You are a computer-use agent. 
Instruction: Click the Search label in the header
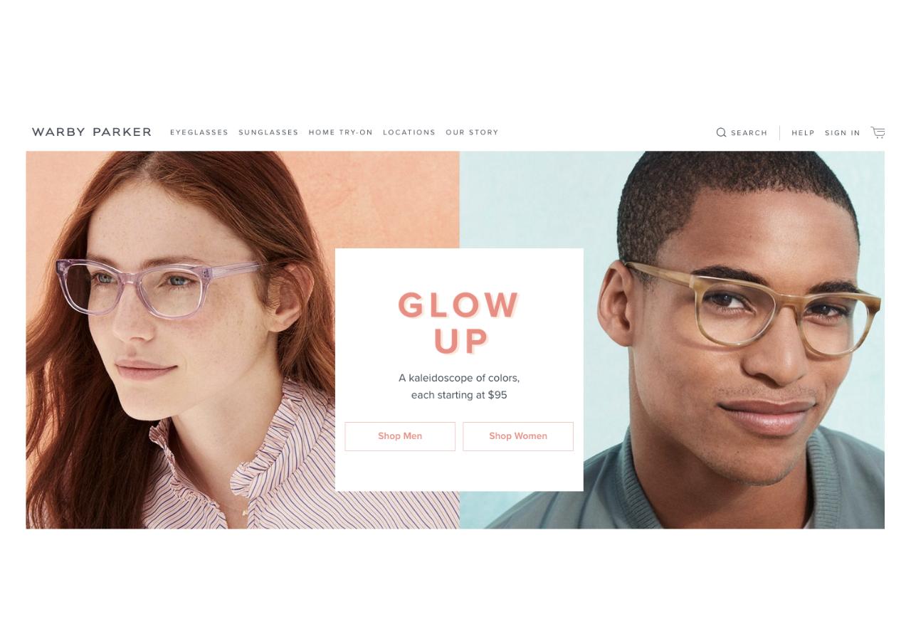pos(749,133)
